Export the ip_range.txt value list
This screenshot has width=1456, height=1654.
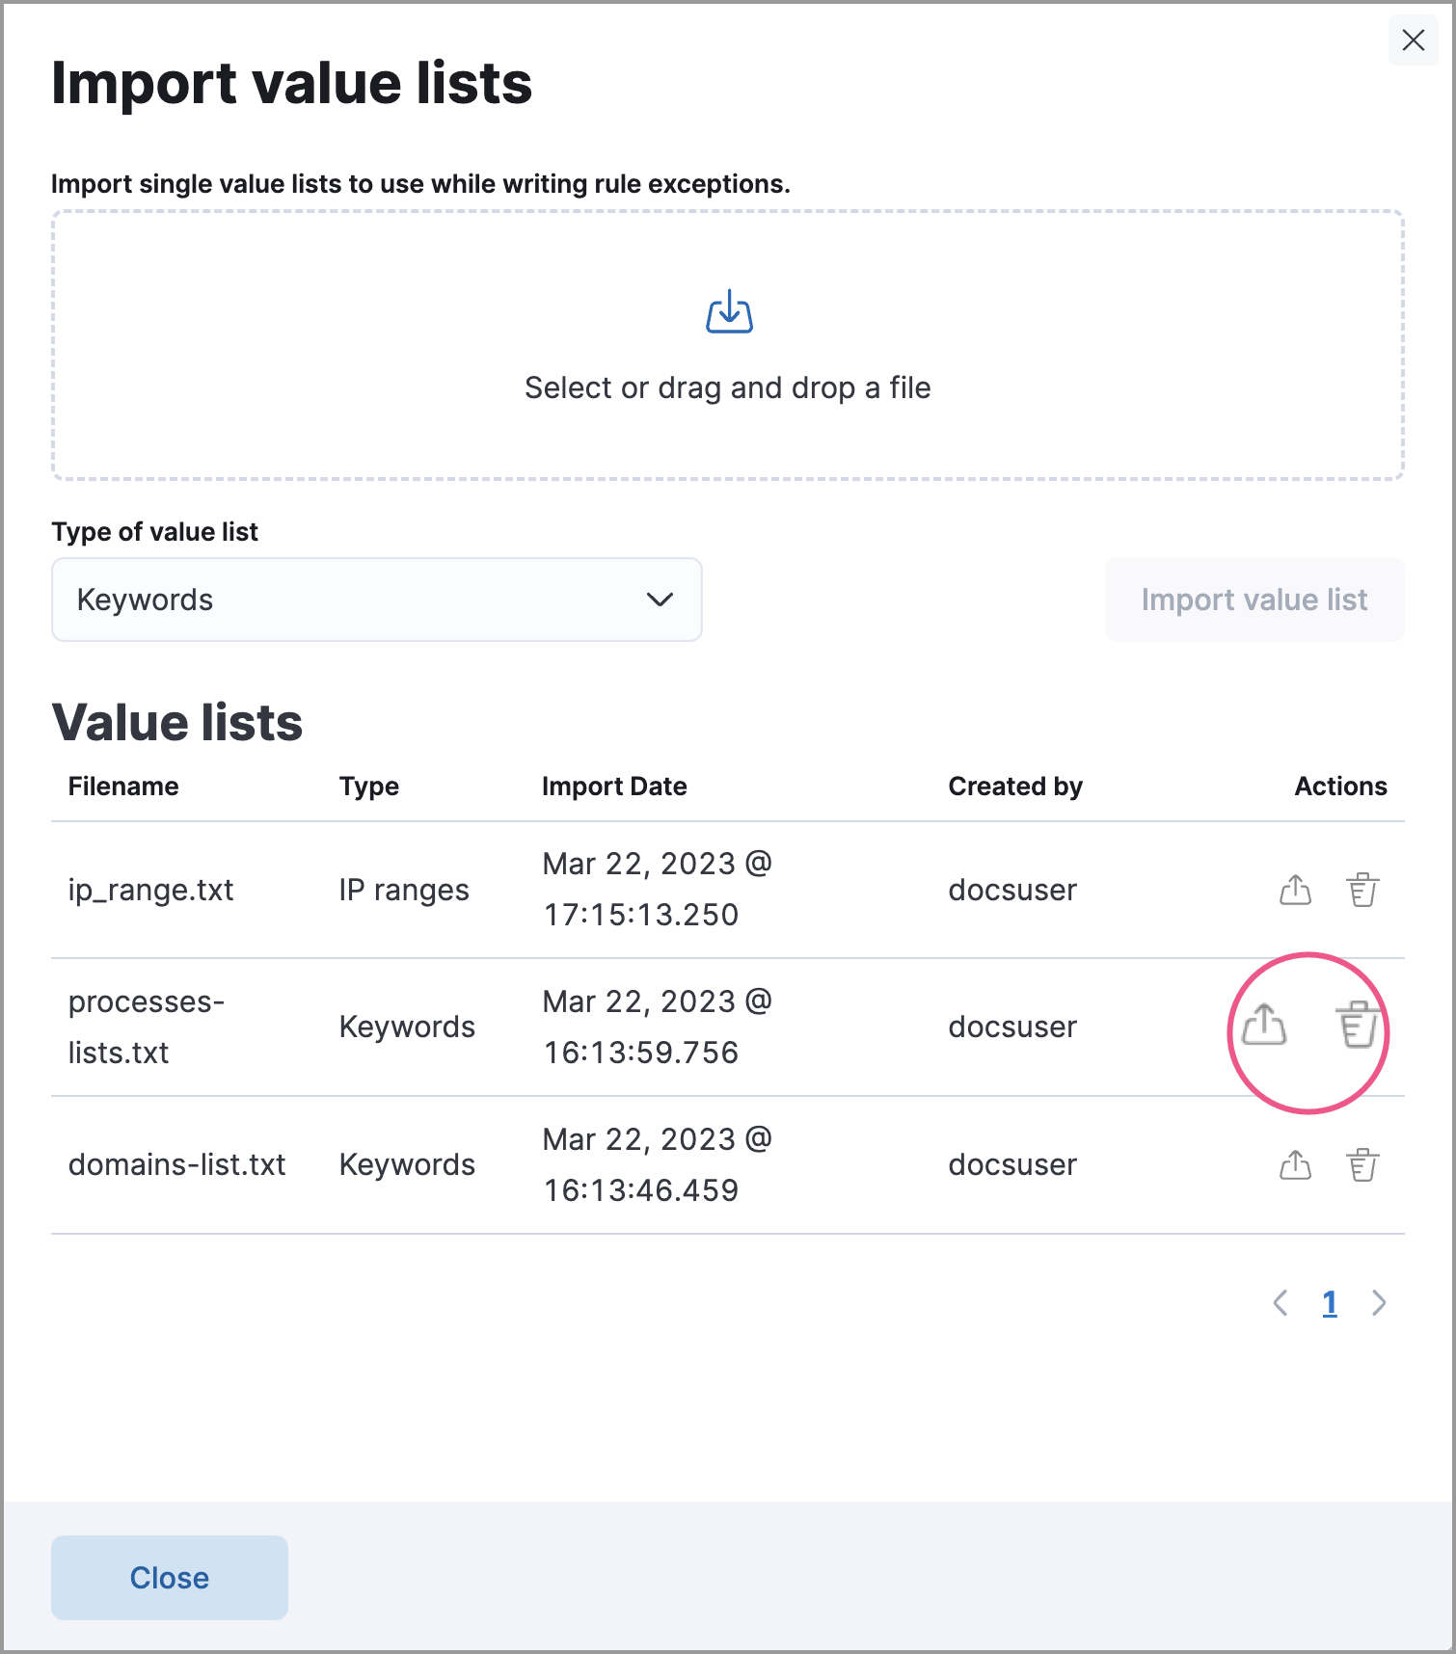point(1295,890)
